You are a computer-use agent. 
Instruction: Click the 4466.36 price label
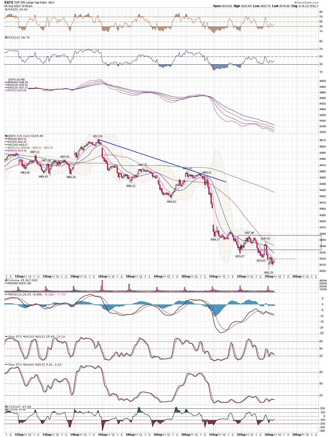[143, 165]
